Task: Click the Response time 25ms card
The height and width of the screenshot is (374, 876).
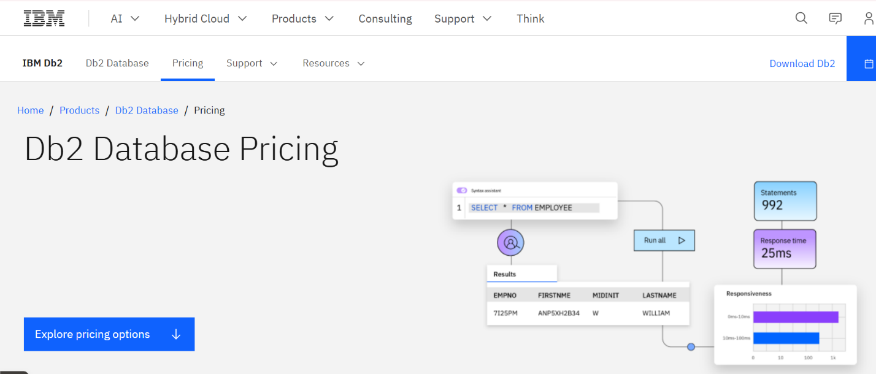Action: tap(785, 248)
